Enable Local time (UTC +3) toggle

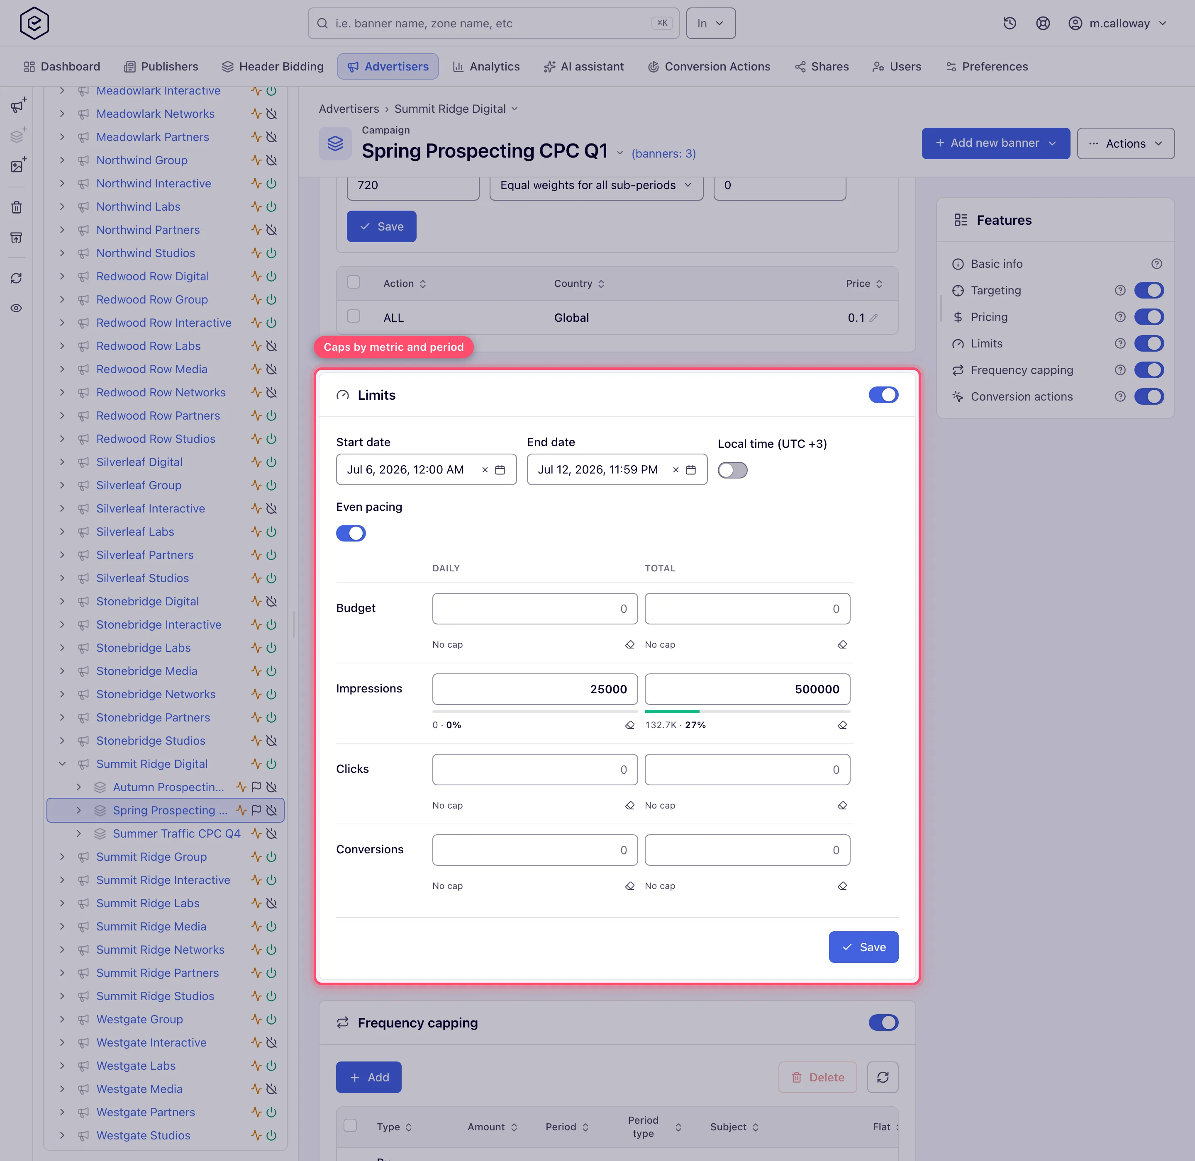[x=732, y=470]
